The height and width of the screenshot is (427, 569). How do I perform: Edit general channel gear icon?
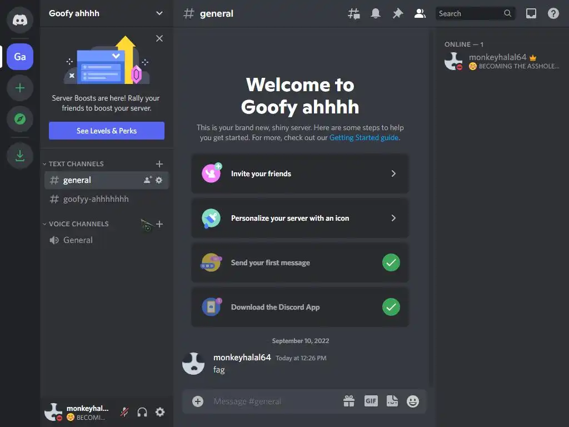coord(159,180)
